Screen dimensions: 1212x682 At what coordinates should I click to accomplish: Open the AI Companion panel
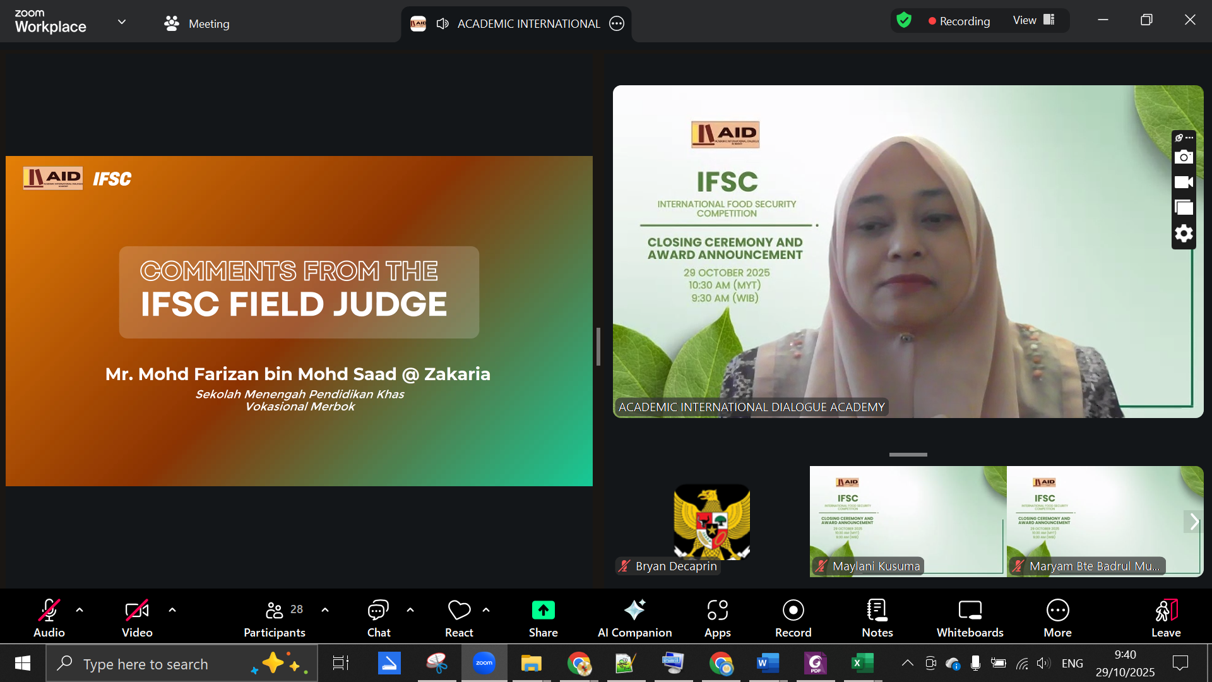click(634, 618)
